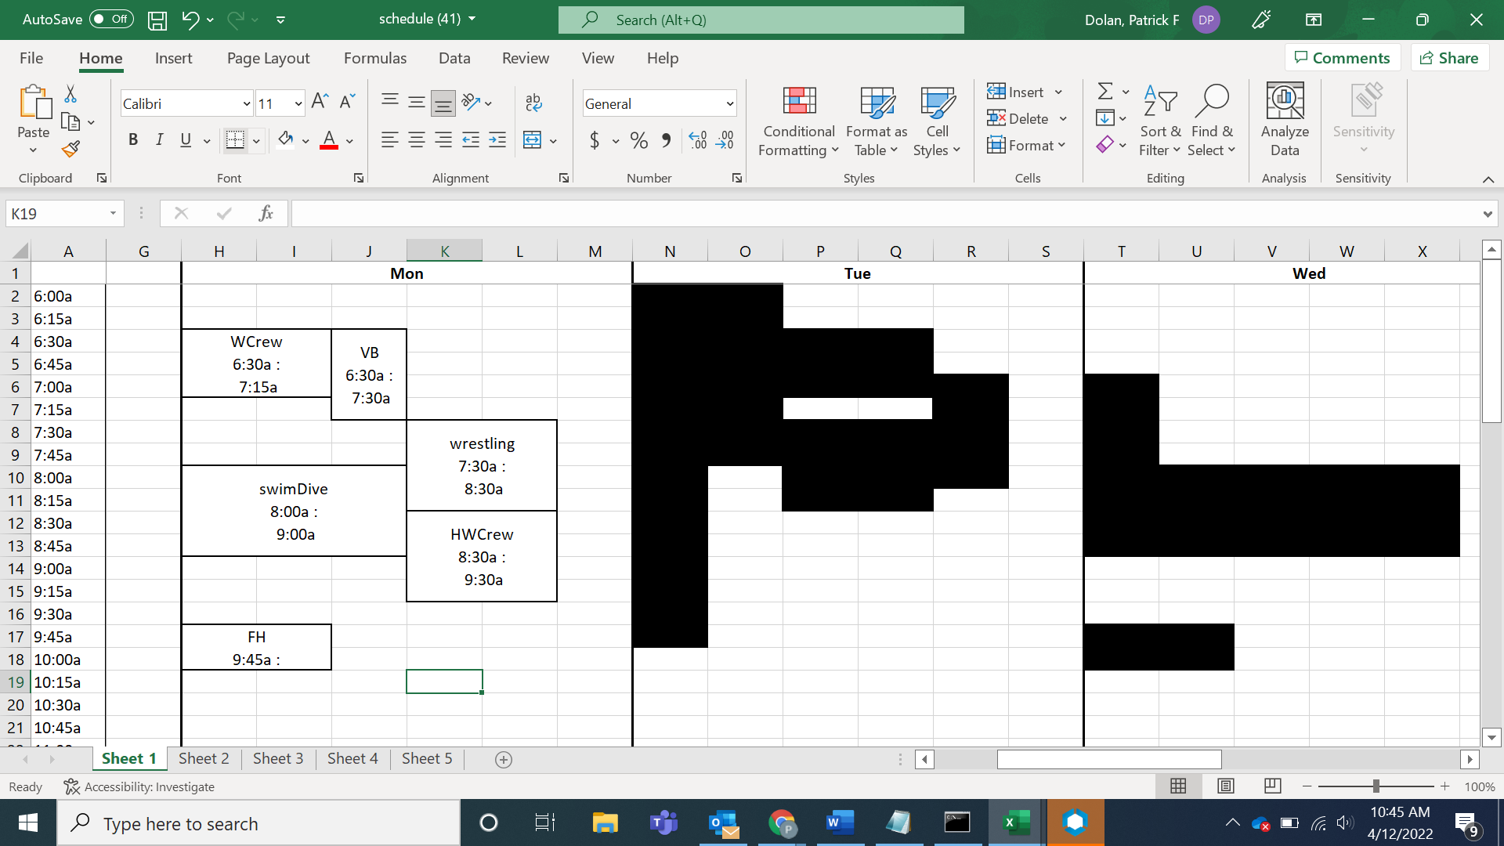Image resolution: width=1504 pixels, height=846 pixels.
Task: Select center alignment icon
Action: [x=416, y=140]
